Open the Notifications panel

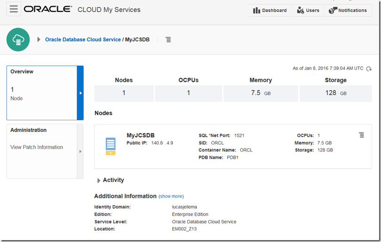click(x=348, y=10)
